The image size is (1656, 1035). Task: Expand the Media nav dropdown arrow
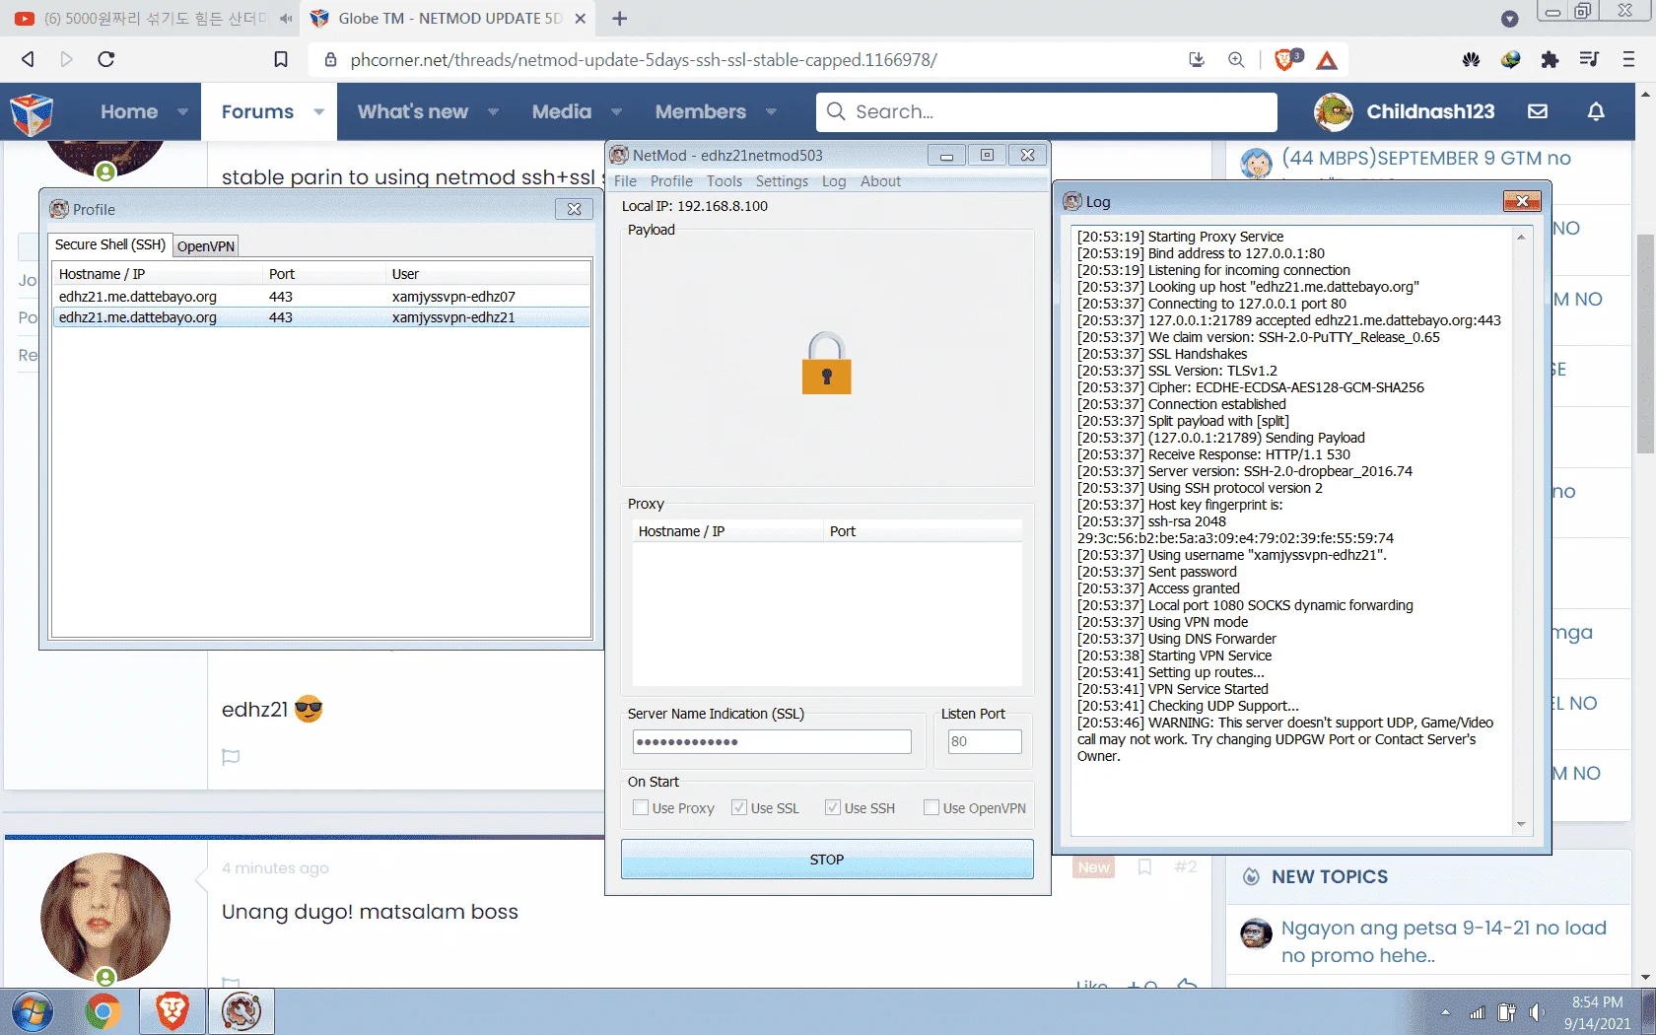click(616, 112)
